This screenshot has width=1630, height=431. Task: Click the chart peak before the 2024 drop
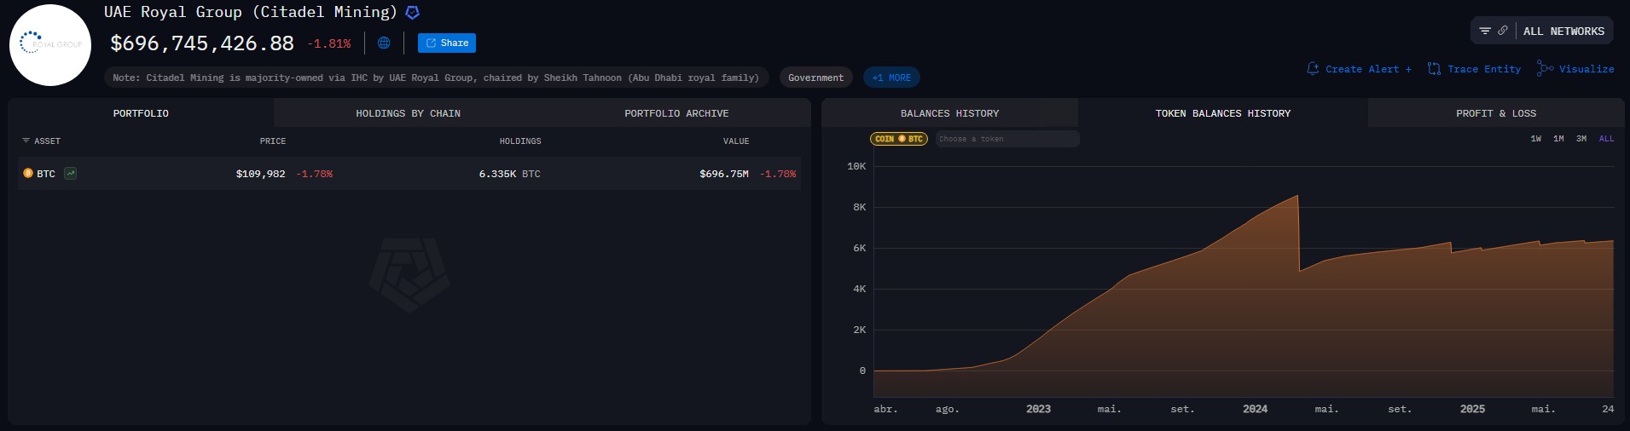pyautogui.click(x=1297, y=196)
